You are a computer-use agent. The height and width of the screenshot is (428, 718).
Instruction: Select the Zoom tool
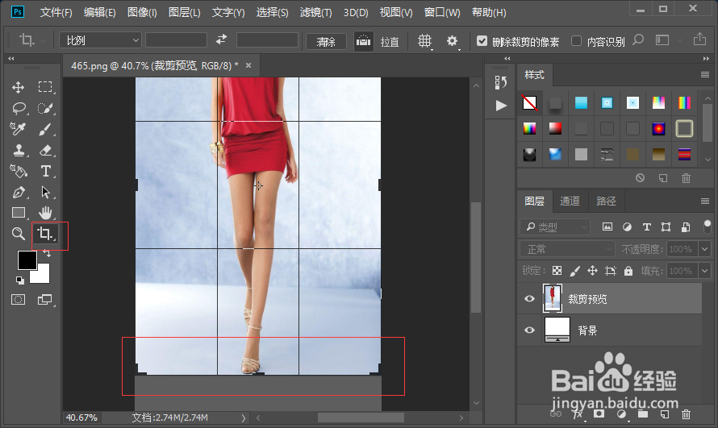pos(18,234)
